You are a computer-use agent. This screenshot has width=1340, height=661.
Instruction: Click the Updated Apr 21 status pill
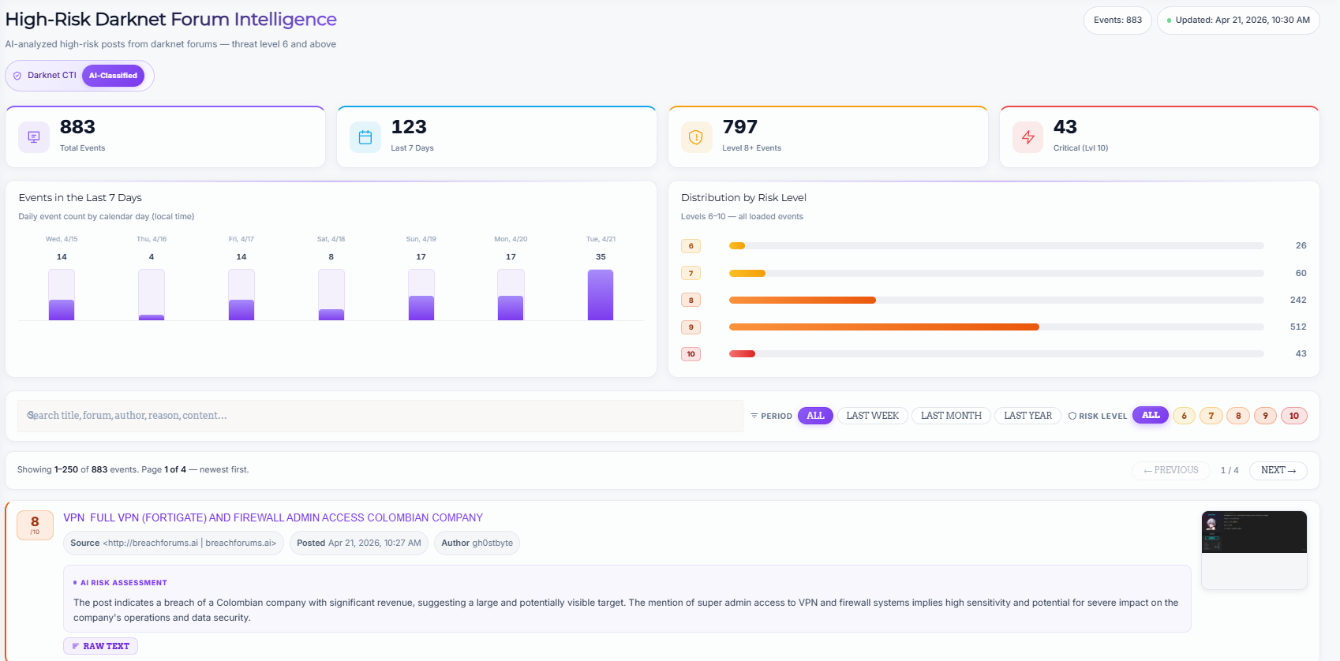click(1238, 21)
